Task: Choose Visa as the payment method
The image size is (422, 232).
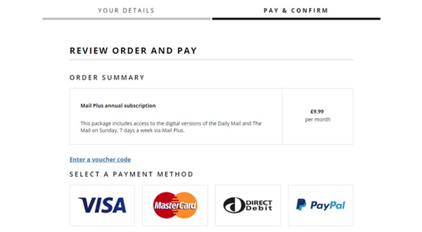Action: coord(102,205)
